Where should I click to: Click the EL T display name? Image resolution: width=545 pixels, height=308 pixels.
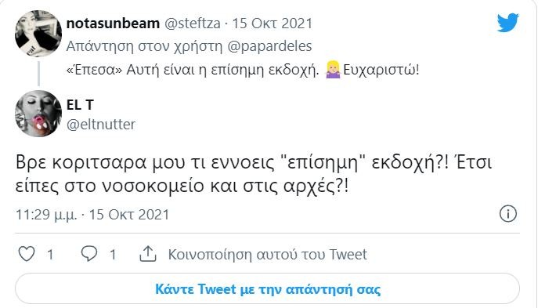(x=80, y=105)
